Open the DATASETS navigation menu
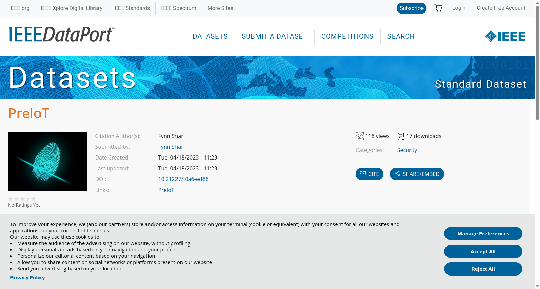540x289 pixels. tap(210, 36)
